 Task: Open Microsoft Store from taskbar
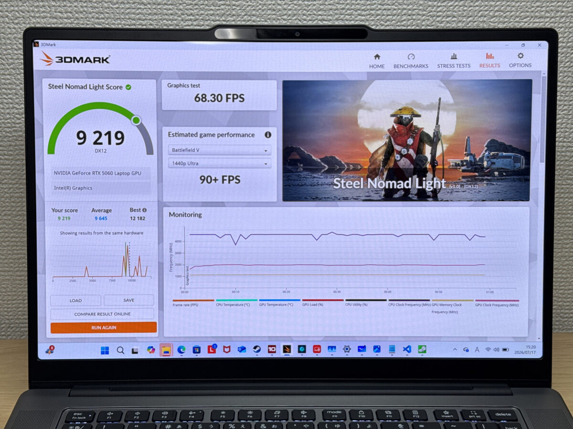196,350
